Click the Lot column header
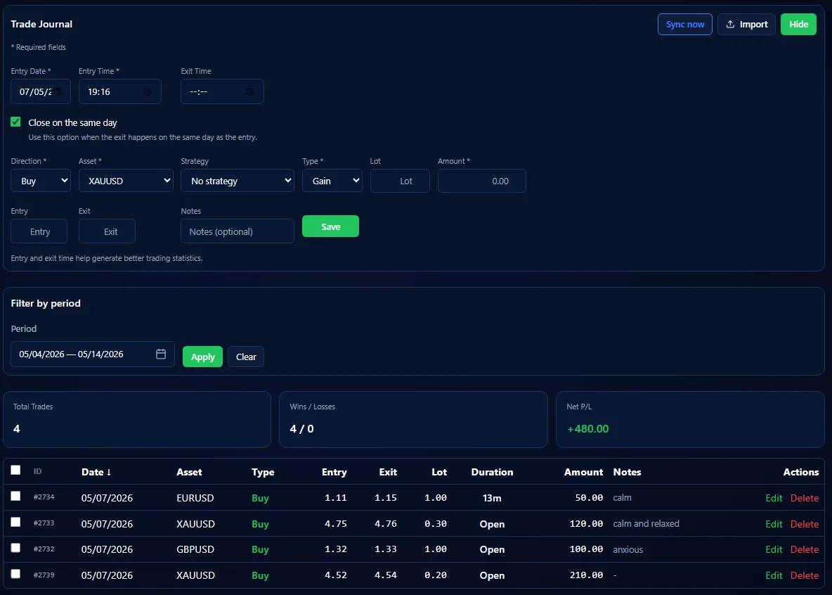The height and width of the screenshot is (595, 832). (438, 472)
